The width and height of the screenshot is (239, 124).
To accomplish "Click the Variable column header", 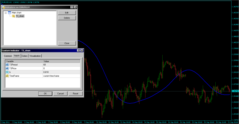I will 24,61.
